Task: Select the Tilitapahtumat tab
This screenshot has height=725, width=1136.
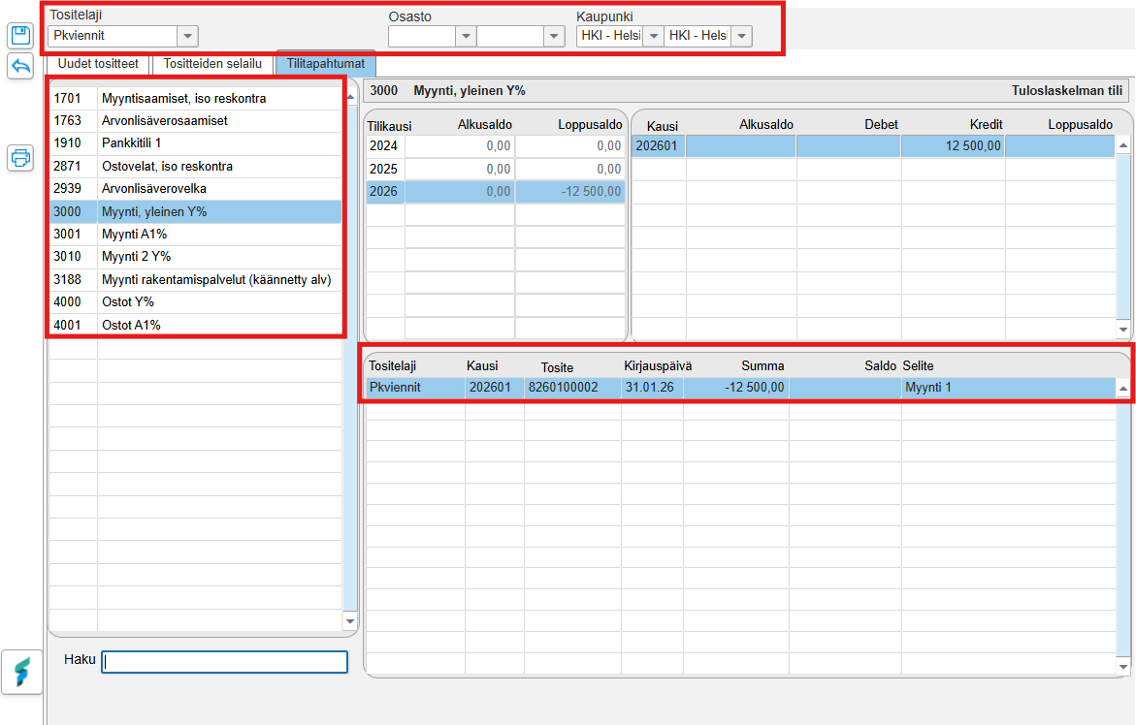Action: point(325,64)
